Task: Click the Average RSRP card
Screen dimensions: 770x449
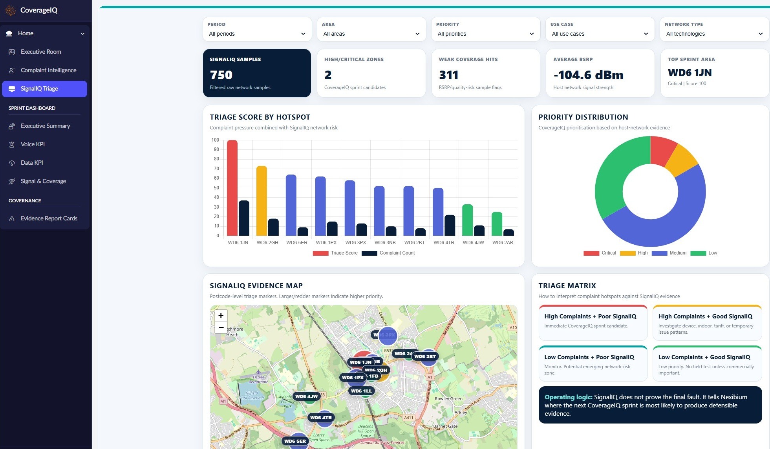Action: click(x=600, y=73)
